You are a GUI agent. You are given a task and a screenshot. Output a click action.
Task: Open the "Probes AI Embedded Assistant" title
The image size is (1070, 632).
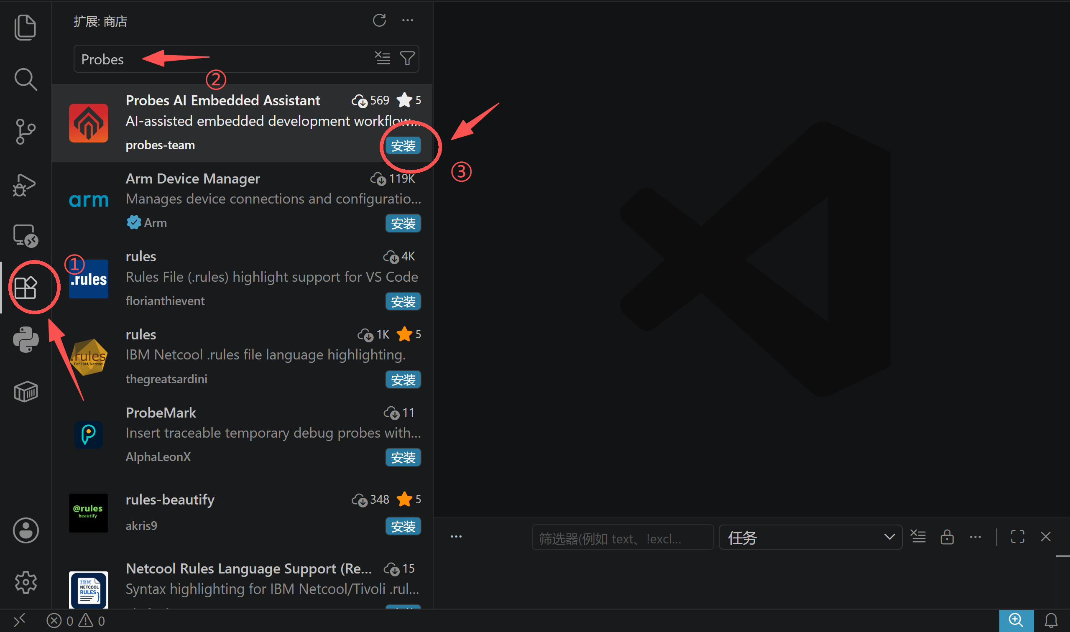tap(223, 100)
